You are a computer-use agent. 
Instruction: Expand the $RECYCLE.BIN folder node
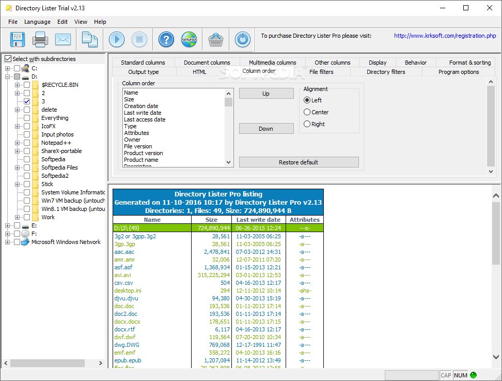pos(17,85)
